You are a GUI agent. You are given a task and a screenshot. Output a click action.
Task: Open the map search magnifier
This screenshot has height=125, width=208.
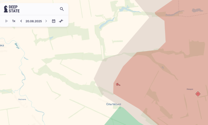[x=62, y=9]
